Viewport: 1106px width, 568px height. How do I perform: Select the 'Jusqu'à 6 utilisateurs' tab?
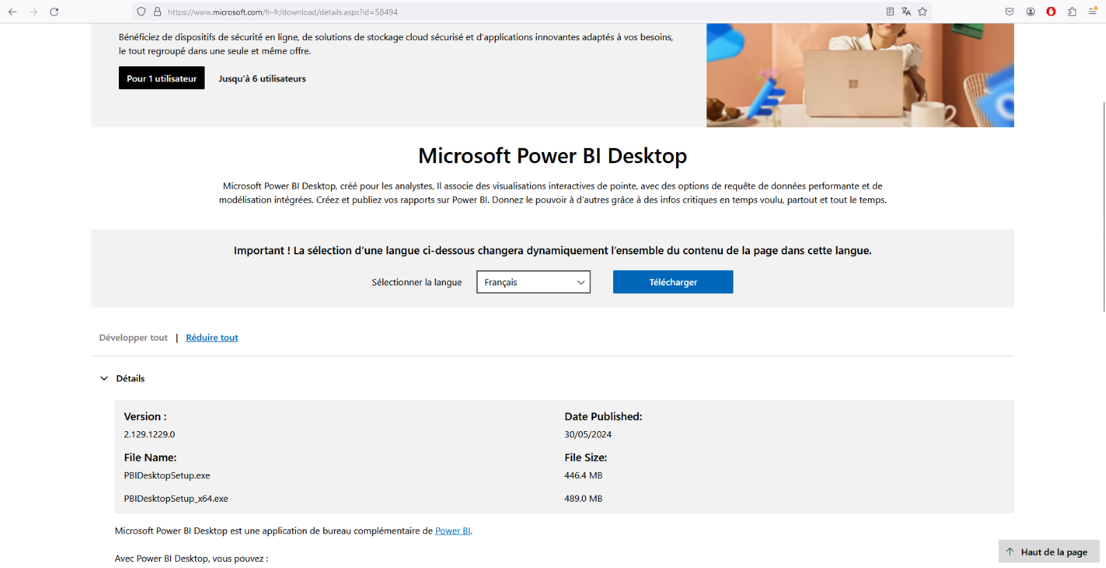coord(262,78)
